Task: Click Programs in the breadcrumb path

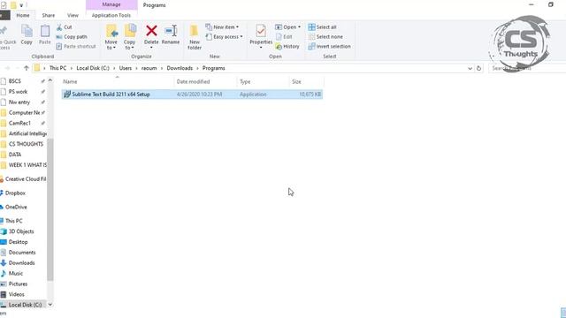Action: [214, 68]
